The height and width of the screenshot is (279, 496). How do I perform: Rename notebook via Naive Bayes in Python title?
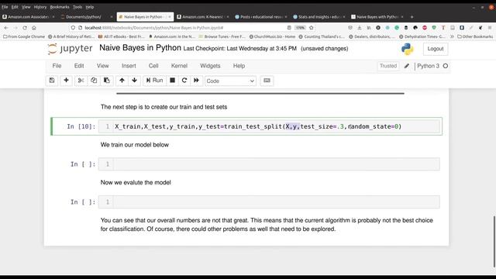[x=140, y=48]
